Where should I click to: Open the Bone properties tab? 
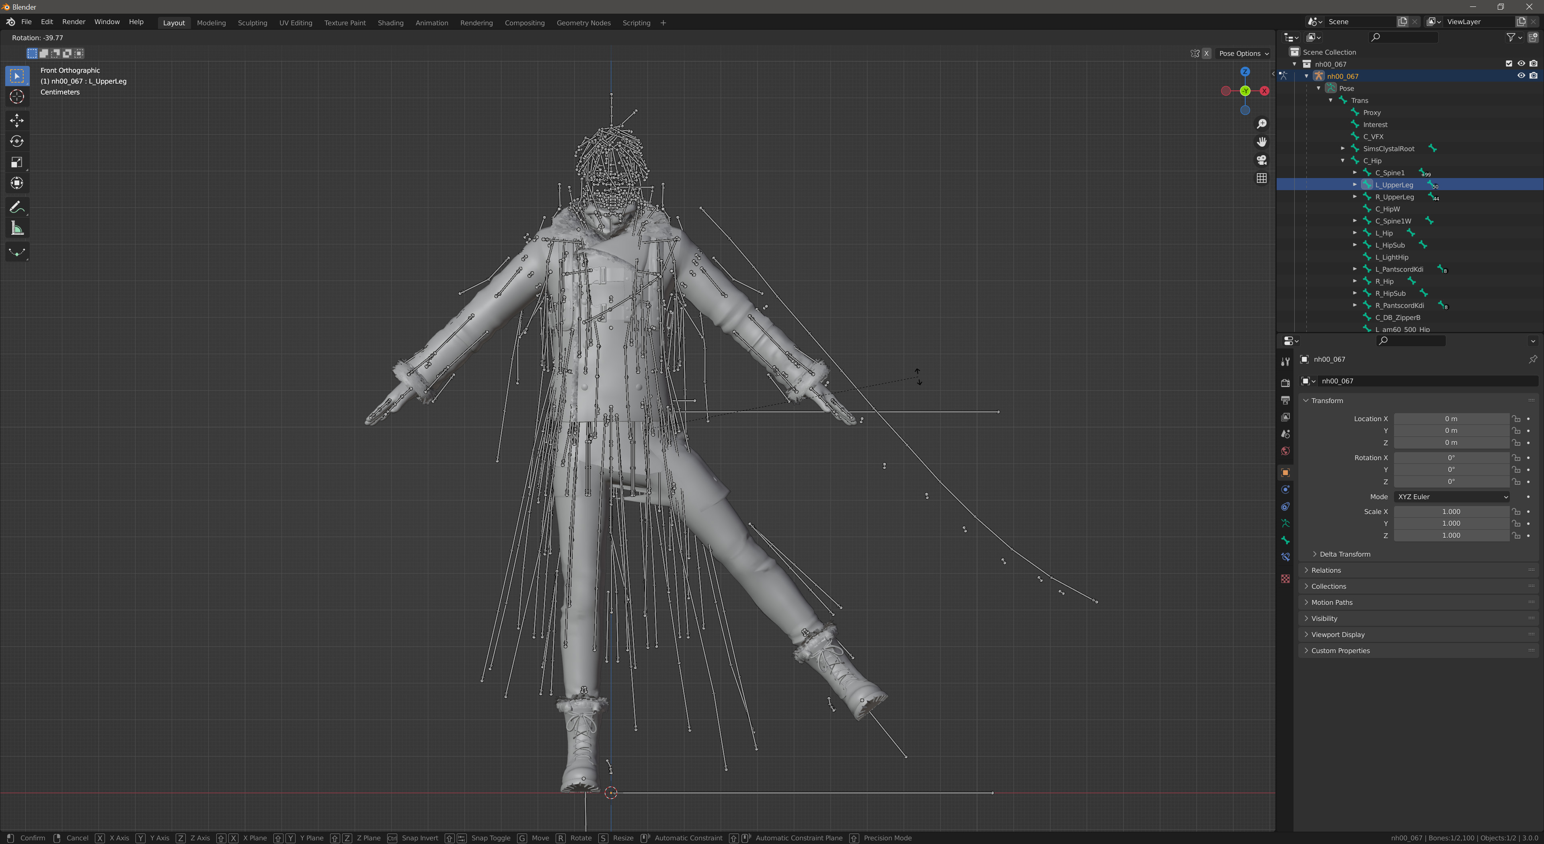tap(1285, 540)
